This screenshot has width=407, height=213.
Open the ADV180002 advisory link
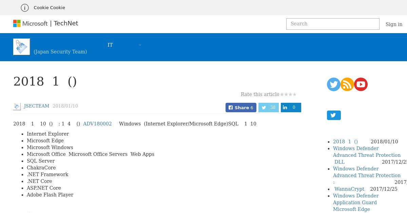(97, 124)
